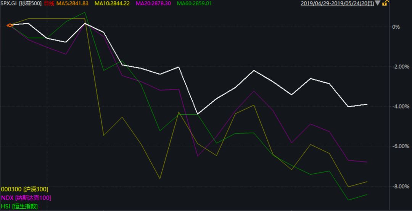The height and width of the screenshot is (211, 412).
Task: Click the -2.00% axis label
Action: point(401,67)
